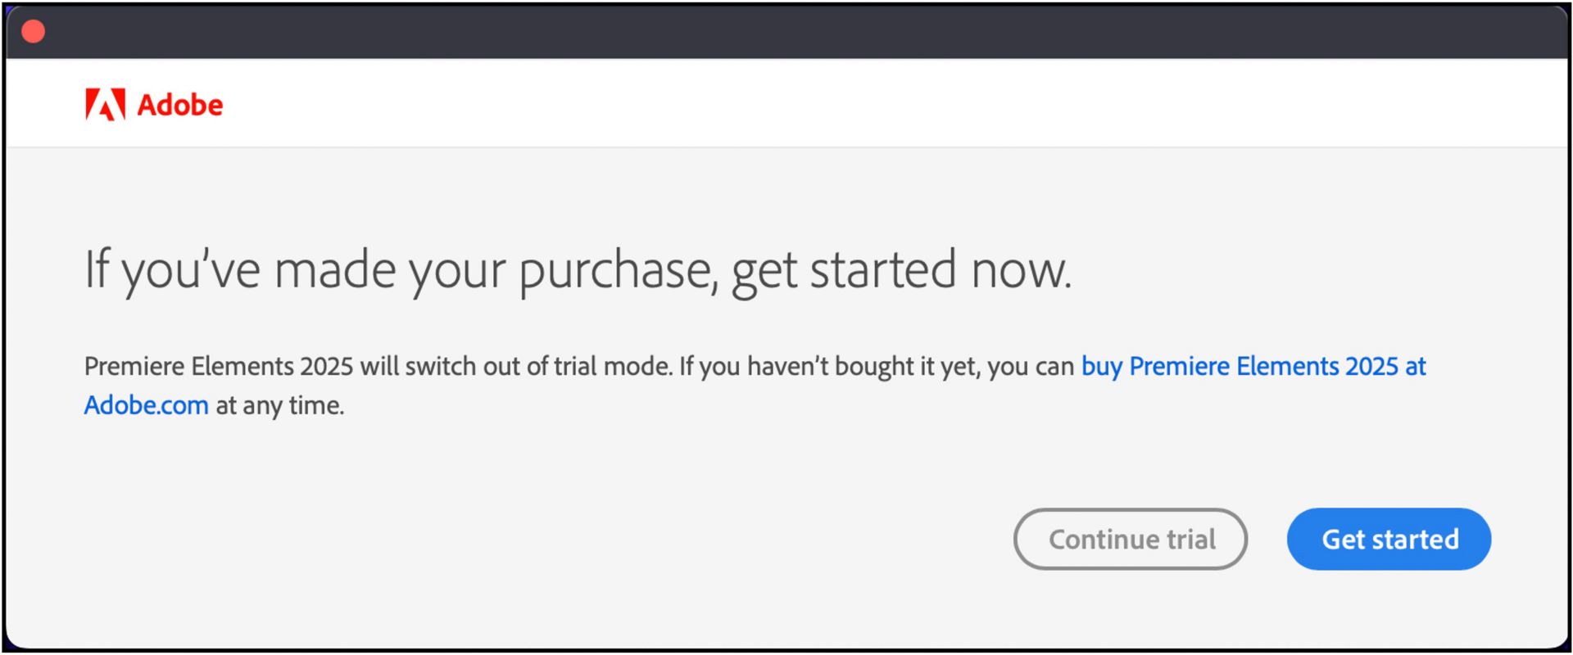Follow the Adobe.com link text
This screenshot has width=1573, height=655.
click(146, 405)
